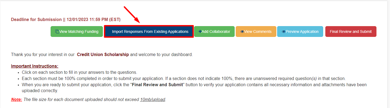Click the Important Instructions heading
The image size is (390, 108).
(x=35, y=66)
